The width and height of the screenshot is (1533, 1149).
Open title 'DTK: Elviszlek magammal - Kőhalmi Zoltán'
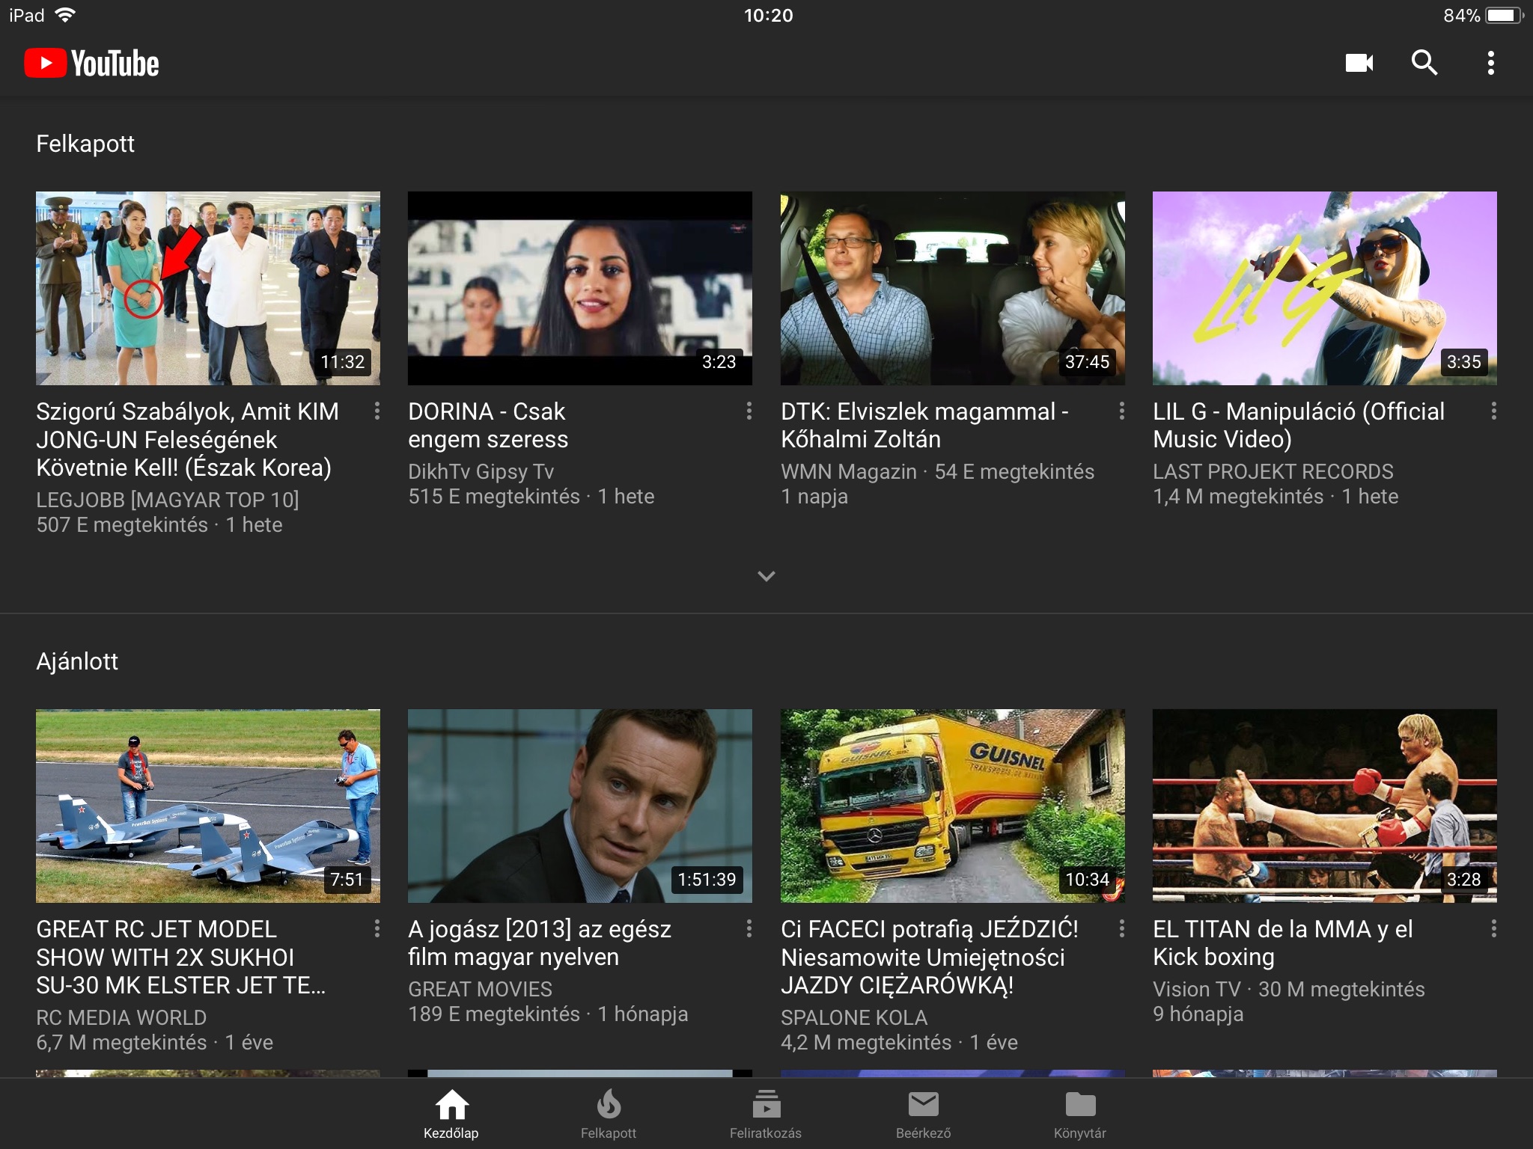click(x=925, y=425)
